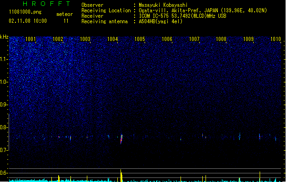
Task: Click time marker 1005
Action: click(140, 39)
